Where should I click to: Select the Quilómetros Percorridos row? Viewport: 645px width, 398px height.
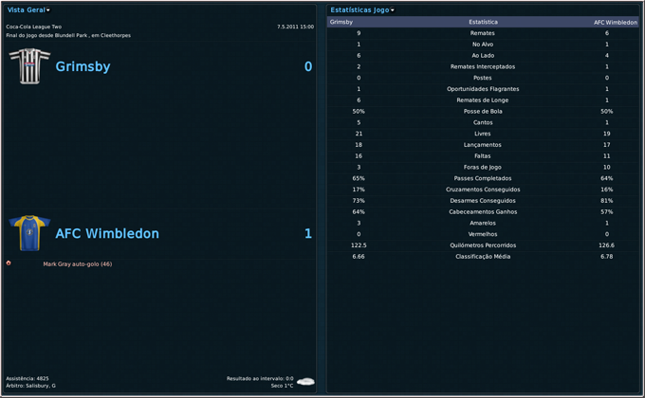482,245
